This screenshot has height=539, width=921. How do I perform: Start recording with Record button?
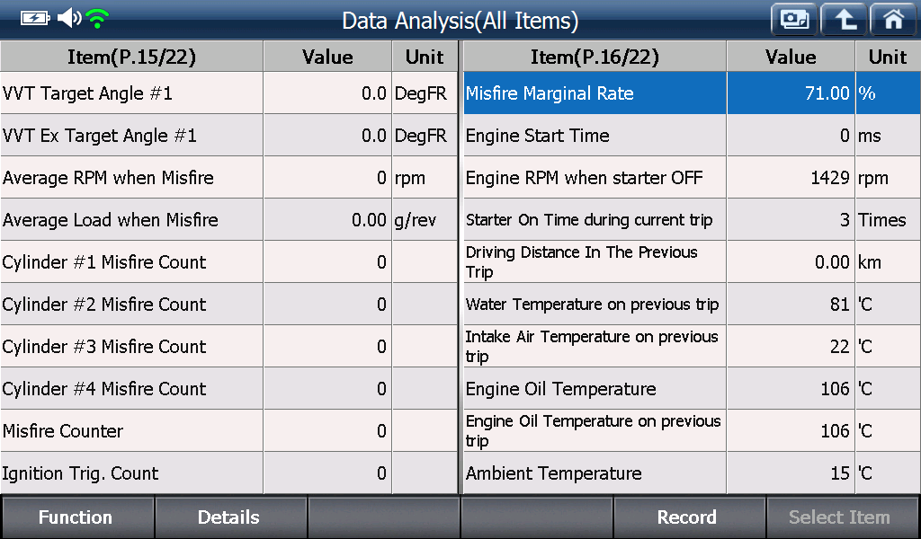[689, 517]
